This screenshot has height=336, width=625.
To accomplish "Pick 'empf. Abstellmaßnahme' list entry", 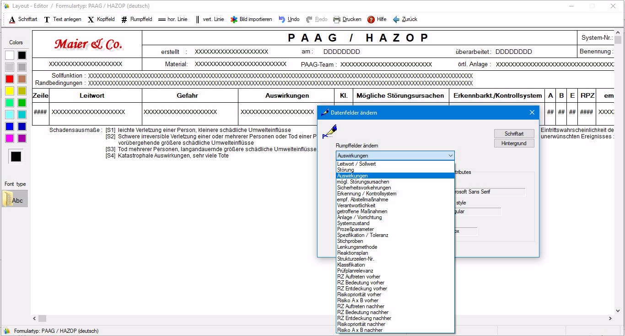I will click(362, 199).
